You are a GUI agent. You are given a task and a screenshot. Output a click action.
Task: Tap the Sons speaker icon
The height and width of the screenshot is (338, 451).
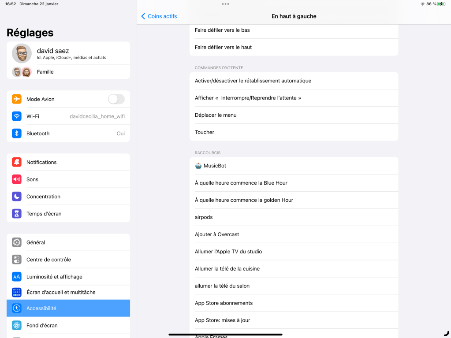point(17,179)
